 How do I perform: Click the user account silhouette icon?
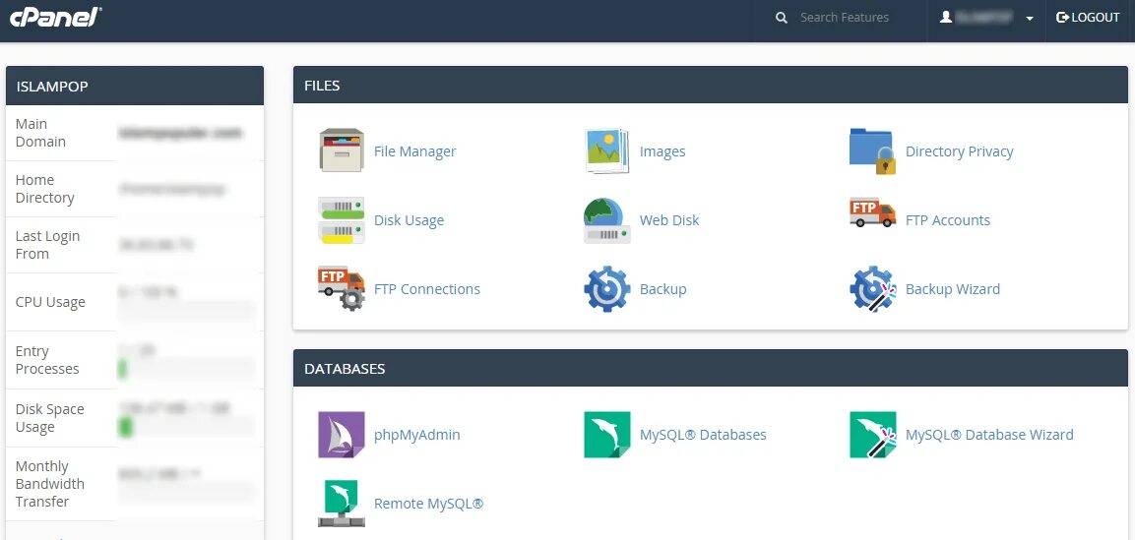coord(945,18)
